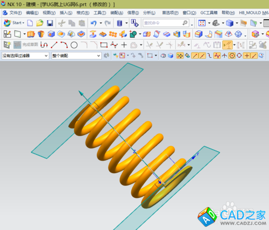Screen dimensions: 269x230
Task: Open the selection filter dropdown
Action: [25, 56]
